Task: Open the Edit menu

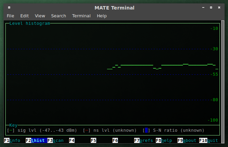Action: 24,16
